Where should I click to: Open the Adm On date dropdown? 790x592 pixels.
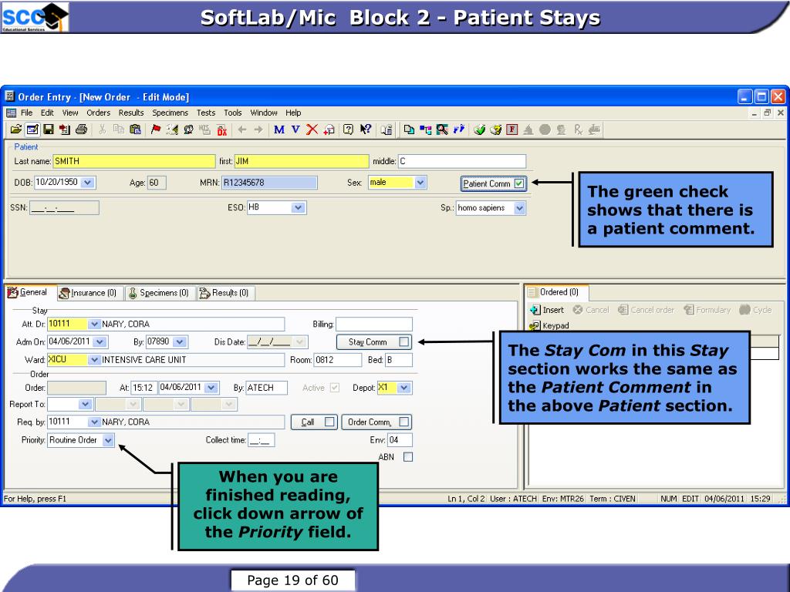(x=100, y=341)
